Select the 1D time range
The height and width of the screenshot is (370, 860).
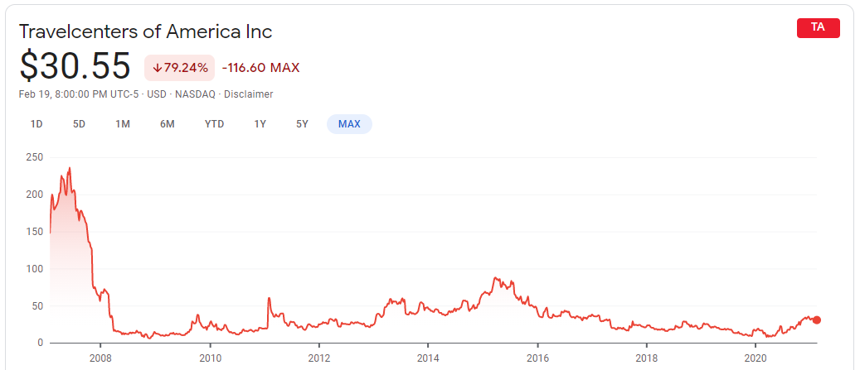click(36, 124)
